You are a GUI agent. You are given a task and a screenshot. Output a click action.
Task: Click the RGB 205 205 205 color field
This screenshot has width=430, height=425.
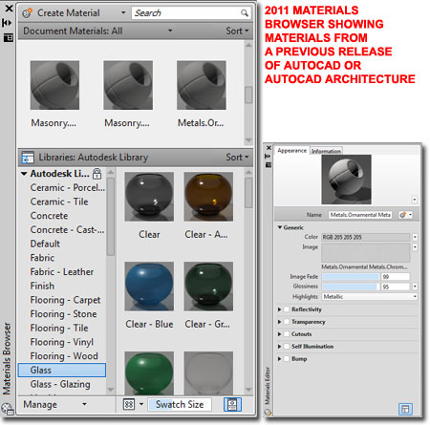click(x=365, y=237)
